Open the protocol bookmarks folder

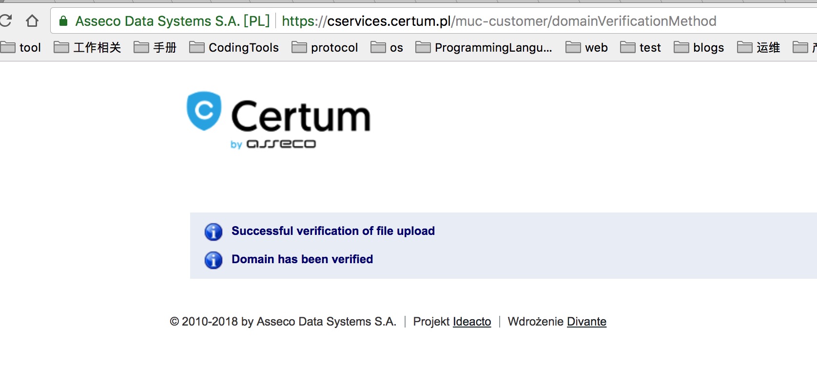325,47
